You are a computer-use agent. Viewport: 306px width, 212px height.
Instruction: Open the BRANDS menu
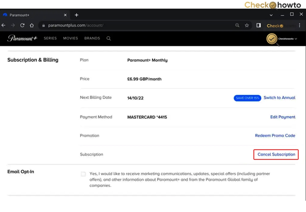92,38
